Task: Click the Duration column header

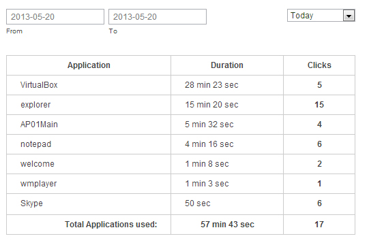Action: click(227, 65)
